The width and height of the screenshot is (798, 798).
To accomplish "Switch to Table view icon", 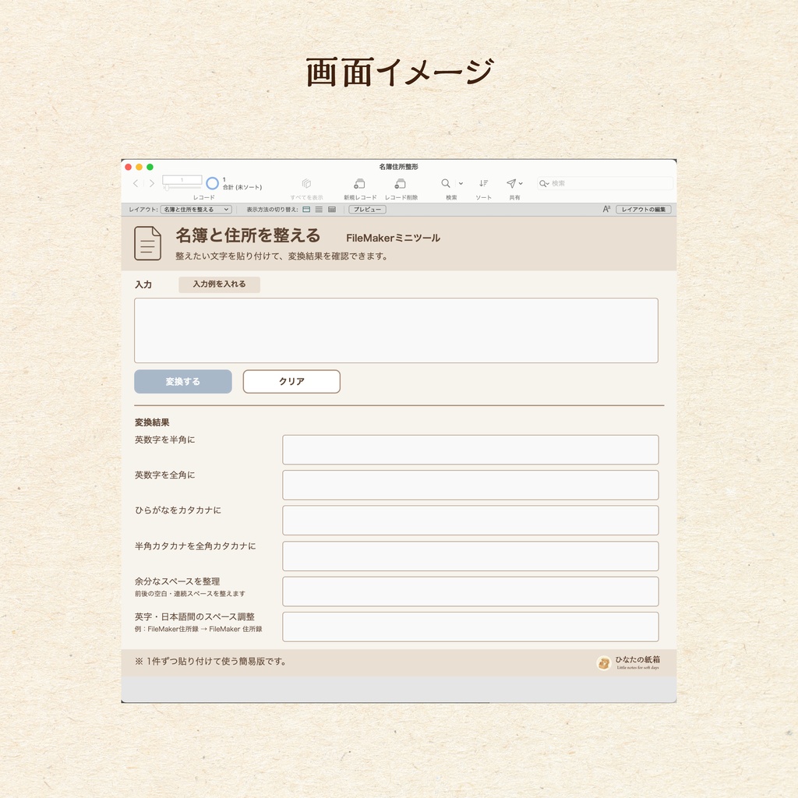I will (332, 209).
